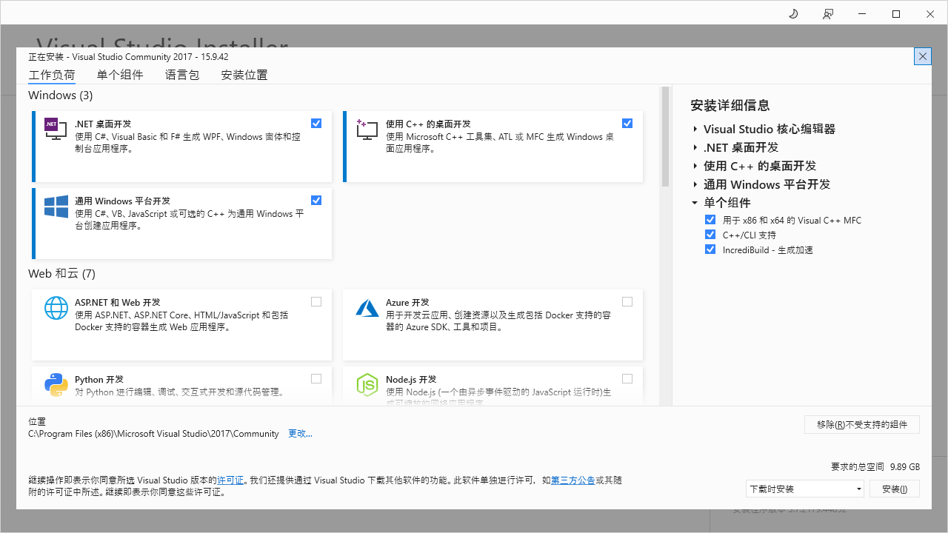Viewport: 948px width, 533px height.
Task: Click the 9.89 GB total space value
Action: click(x=905, y=467)
